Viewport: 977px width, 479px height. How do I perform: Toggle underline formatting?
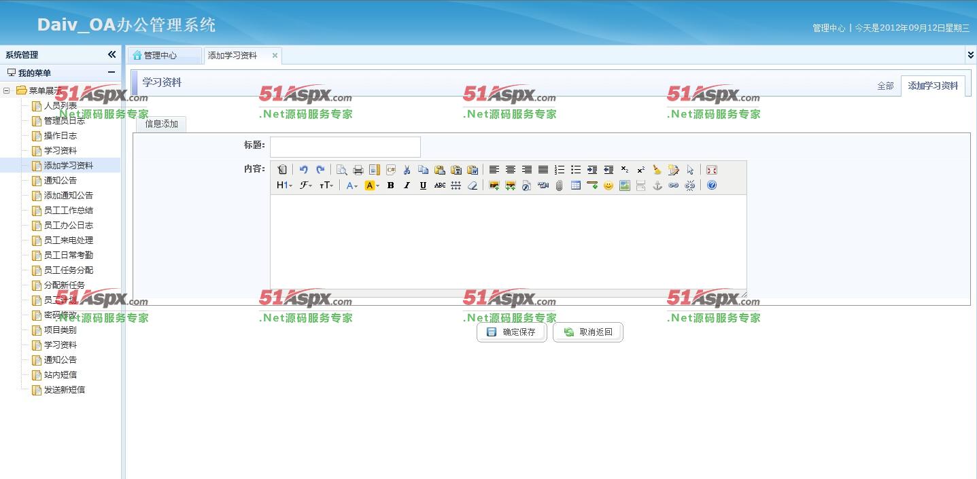424,185
